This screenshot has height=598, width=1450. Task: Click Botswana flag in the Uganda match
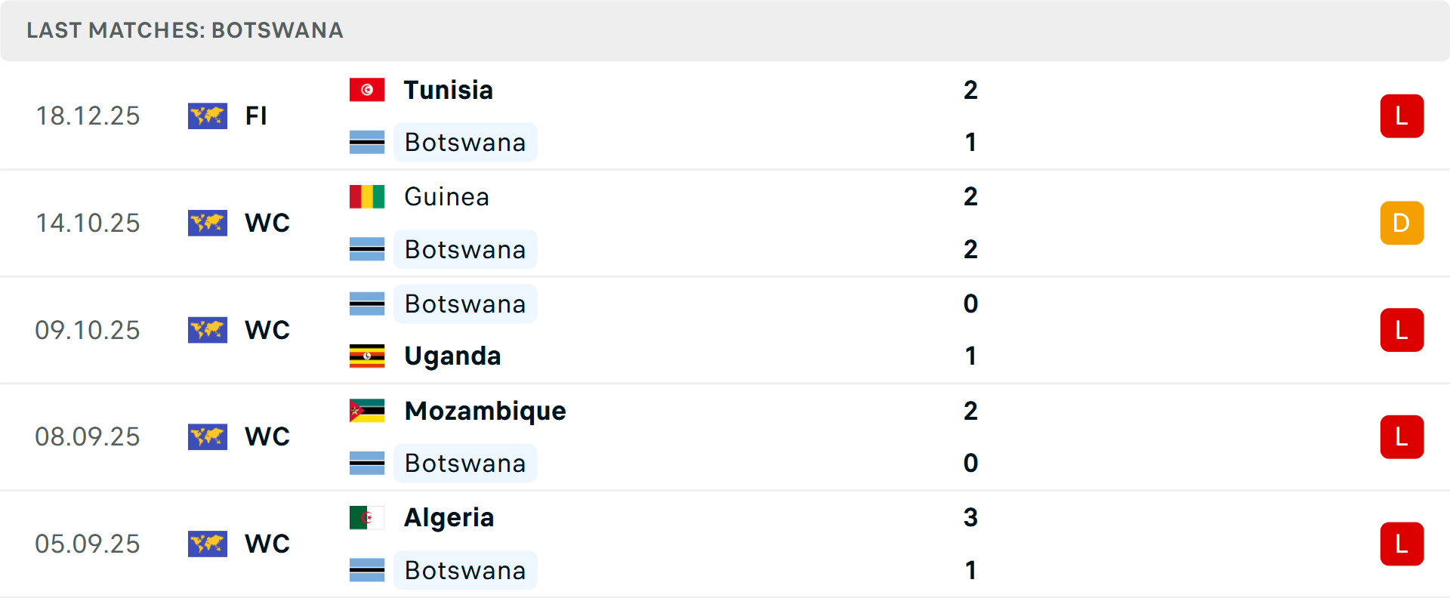367,304
